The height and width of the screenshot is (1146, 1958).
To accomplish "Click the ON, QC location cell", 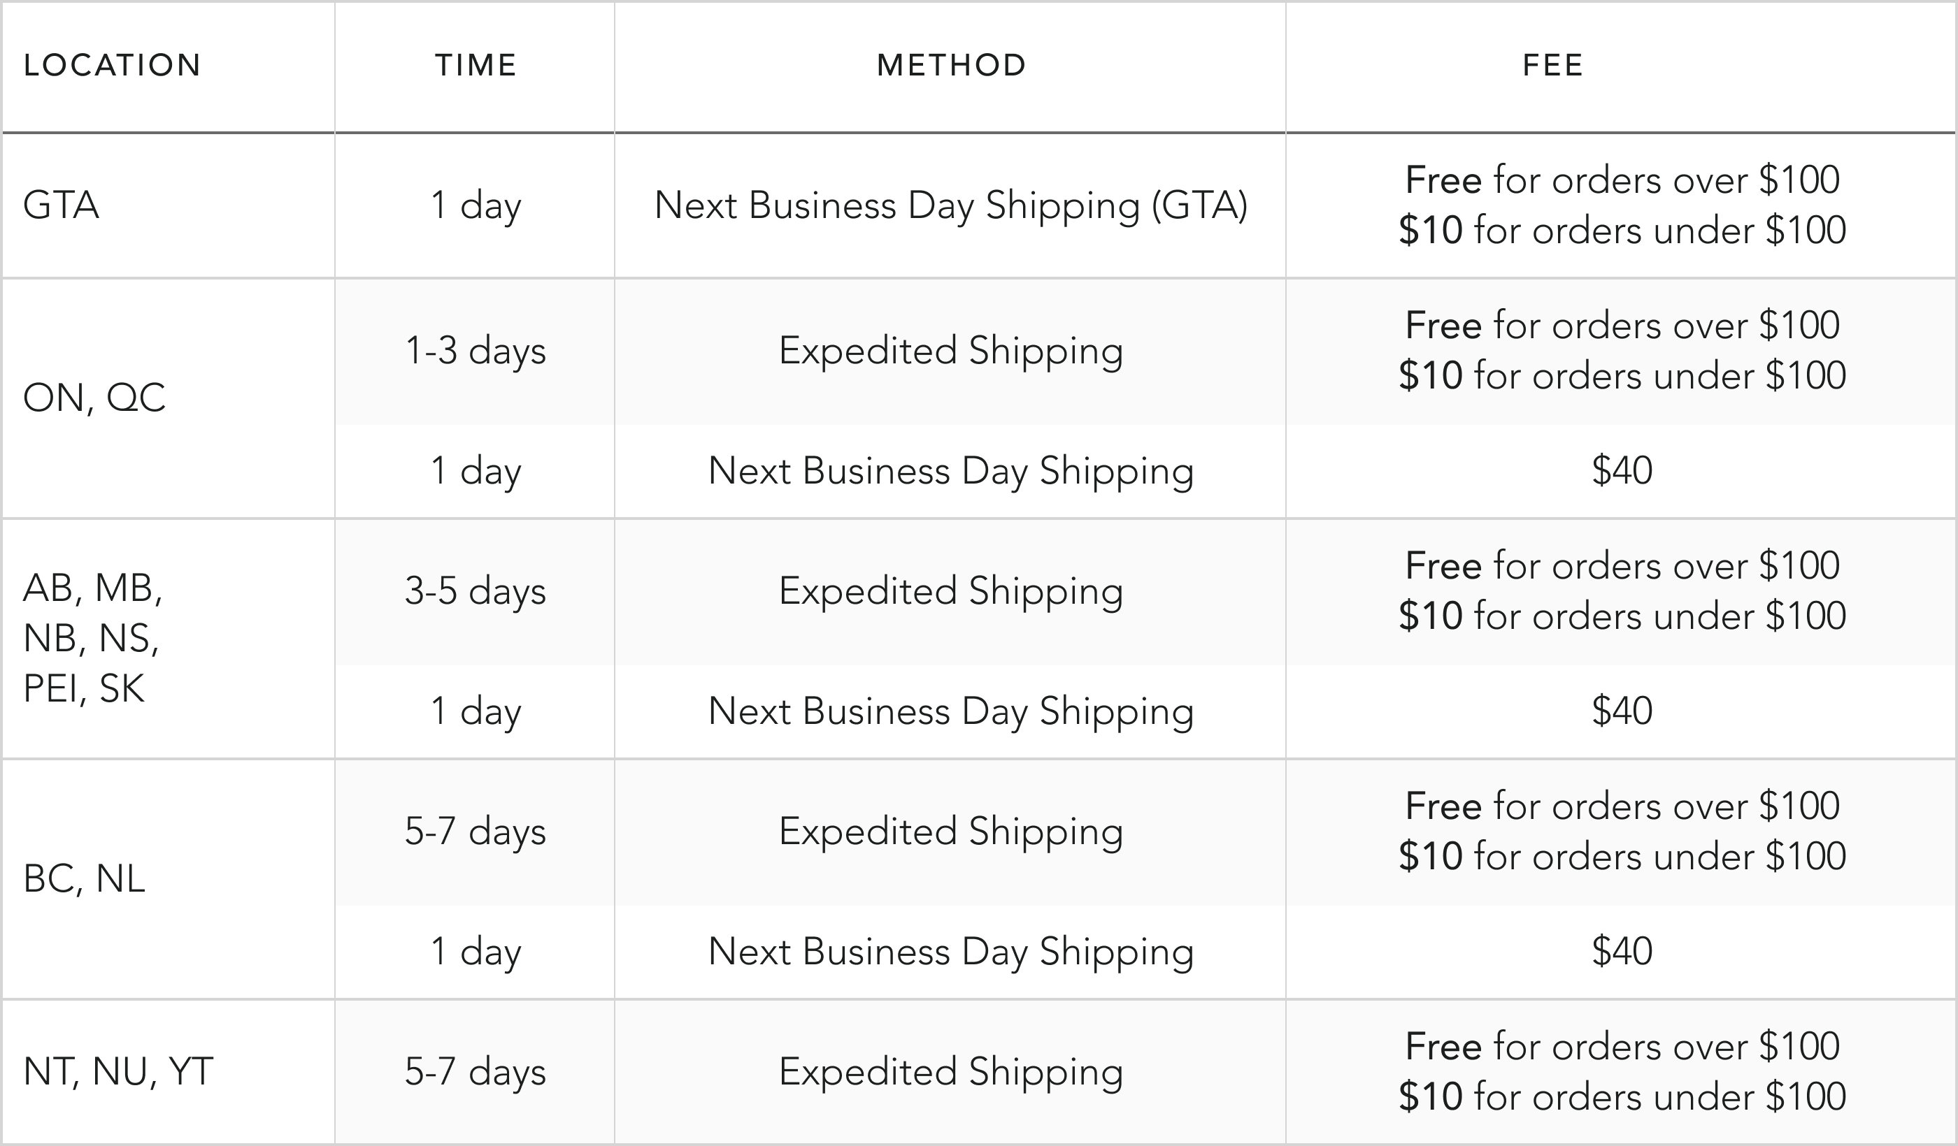I will click(94, 398).
